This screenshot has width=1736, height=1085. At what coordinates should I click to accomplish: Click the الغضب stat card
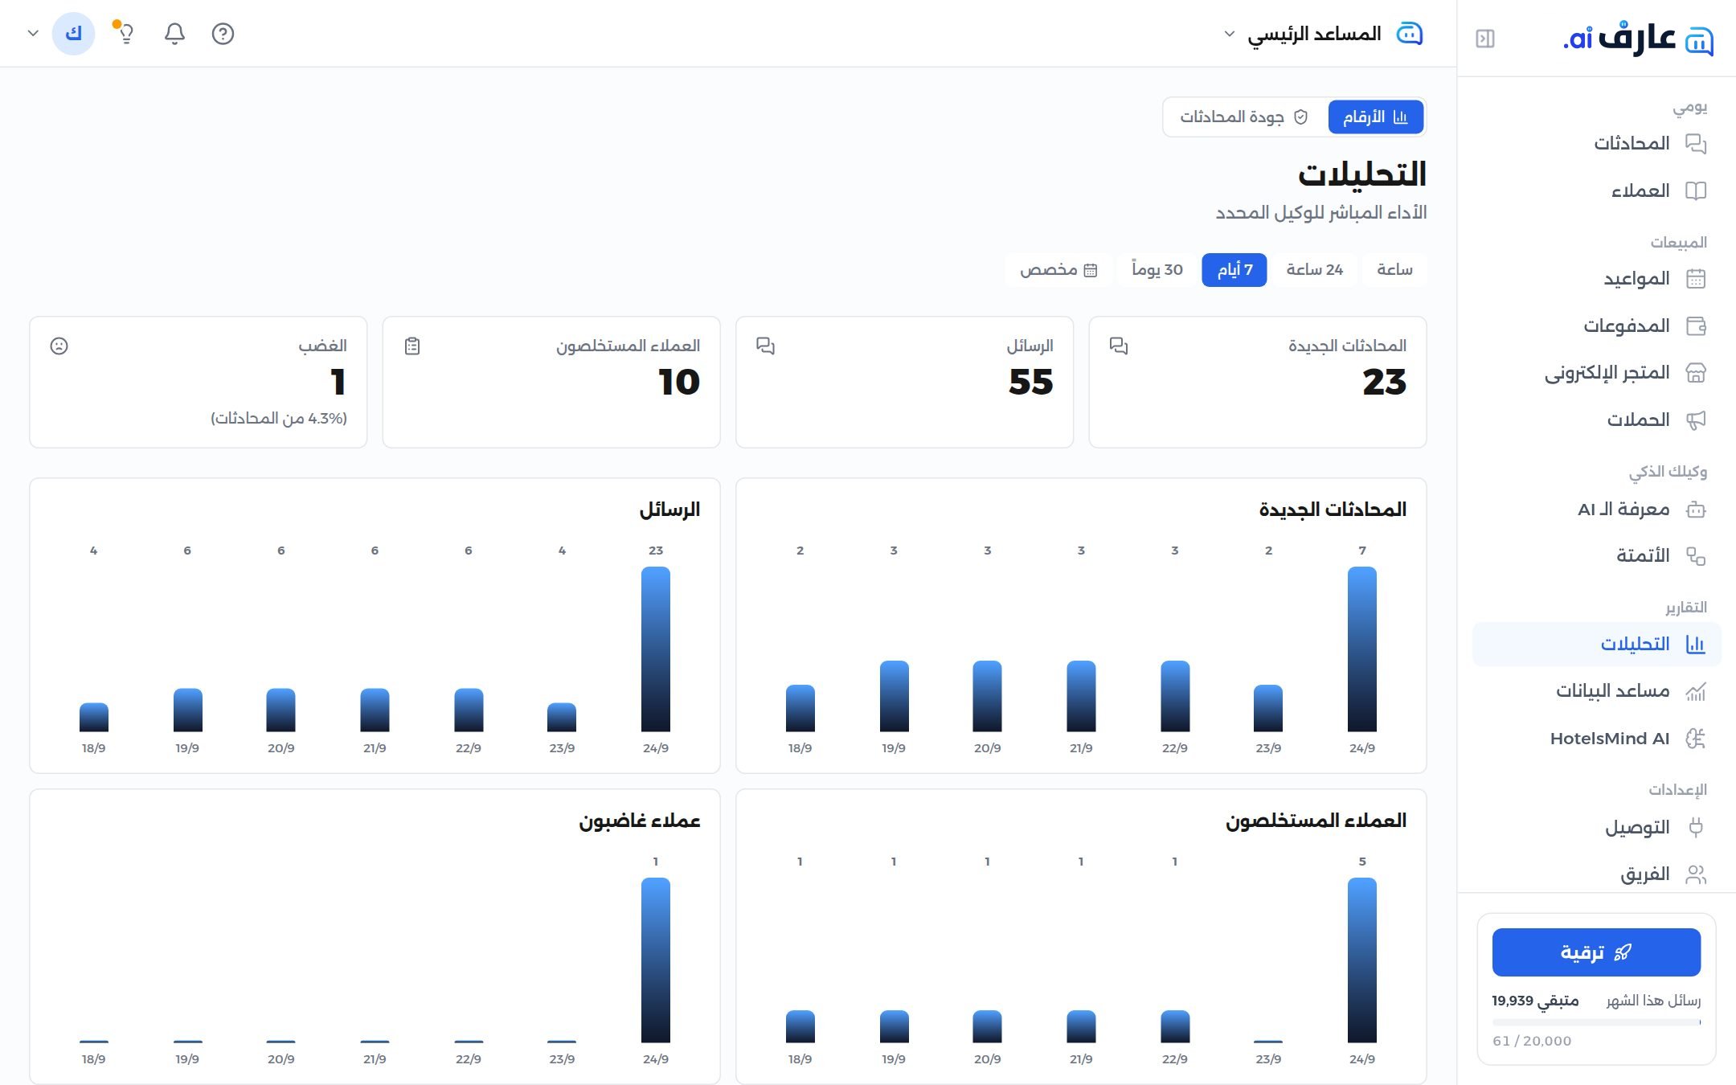199,382
